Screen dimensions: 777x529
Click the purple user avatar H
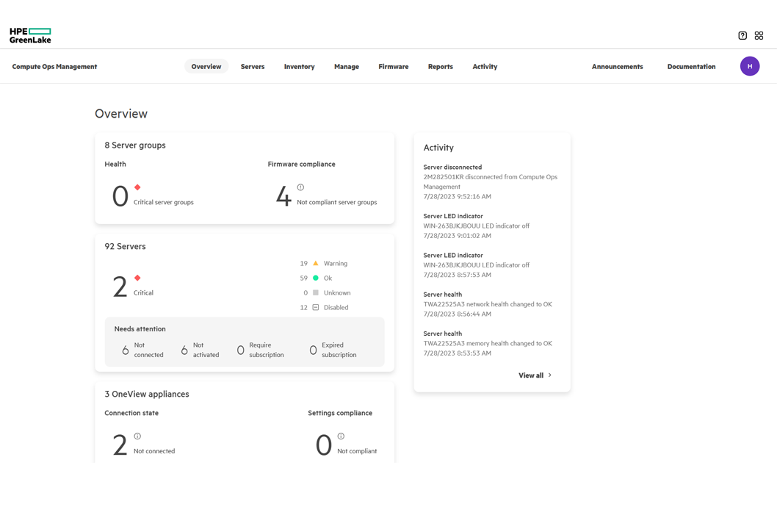tap(749, 66)
